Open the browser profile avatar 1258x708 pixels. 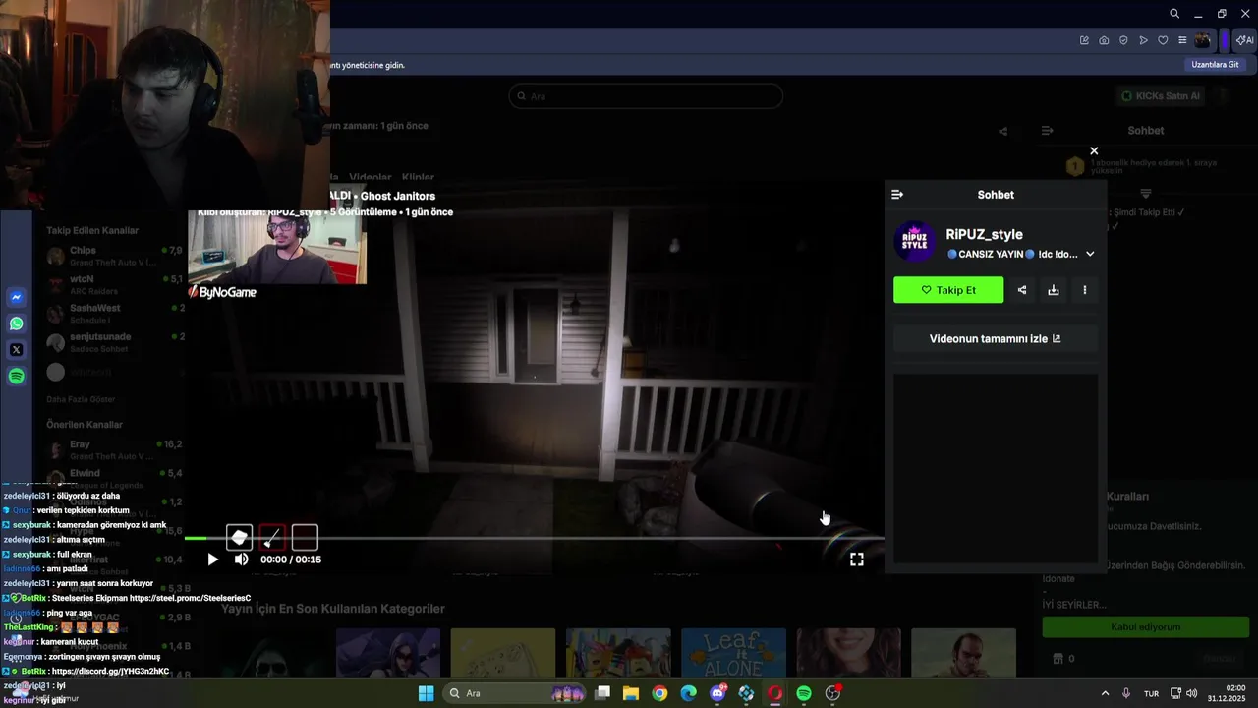tap(1203, 40)
